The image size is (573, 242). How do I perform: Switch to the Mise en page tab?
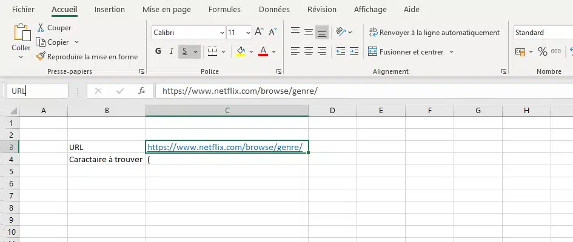[x=167, y=10]
